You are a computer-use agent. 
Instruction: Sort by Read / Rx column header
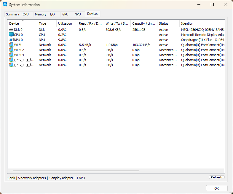point(90,23)
